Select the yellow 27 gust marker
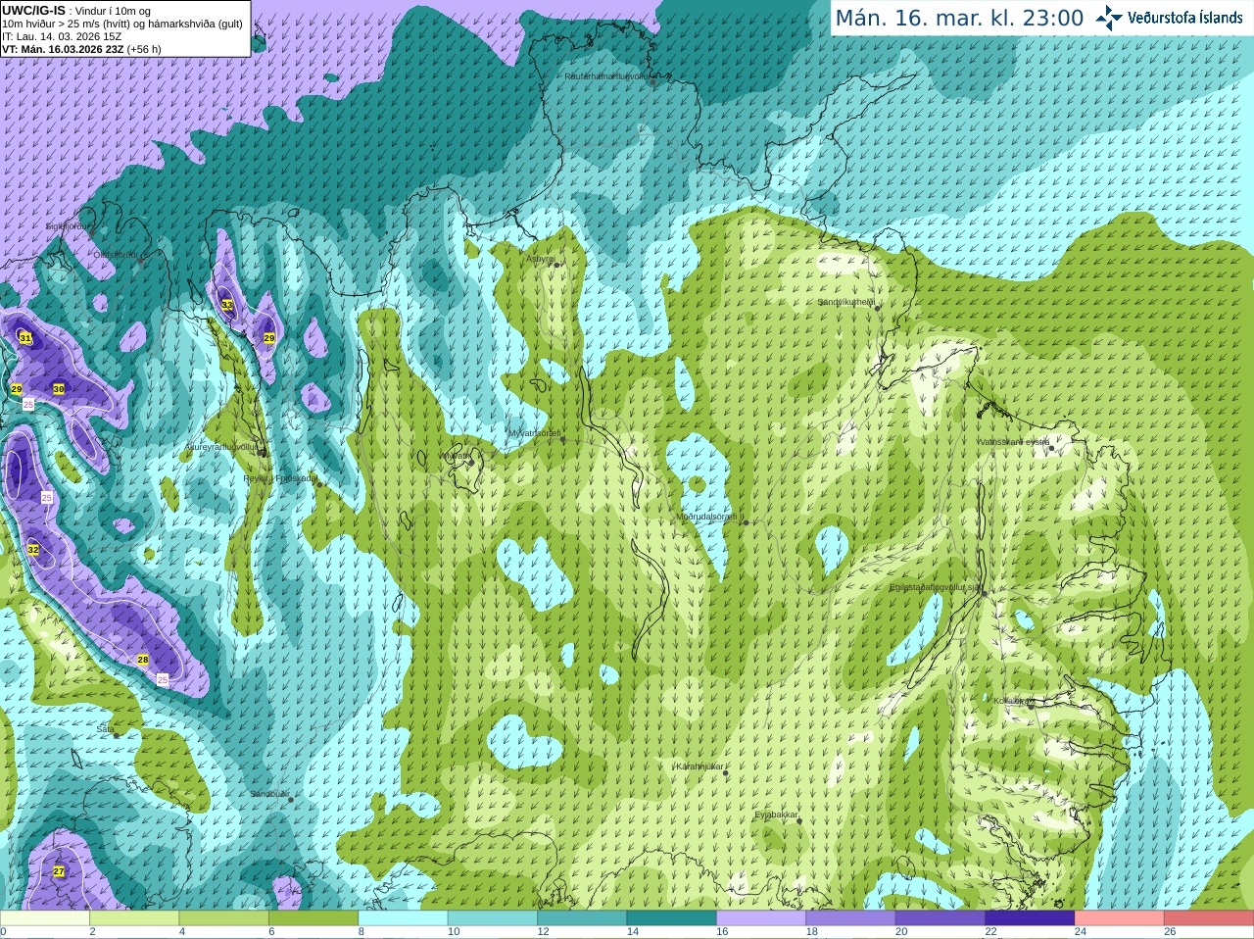 tap(59, 871)
